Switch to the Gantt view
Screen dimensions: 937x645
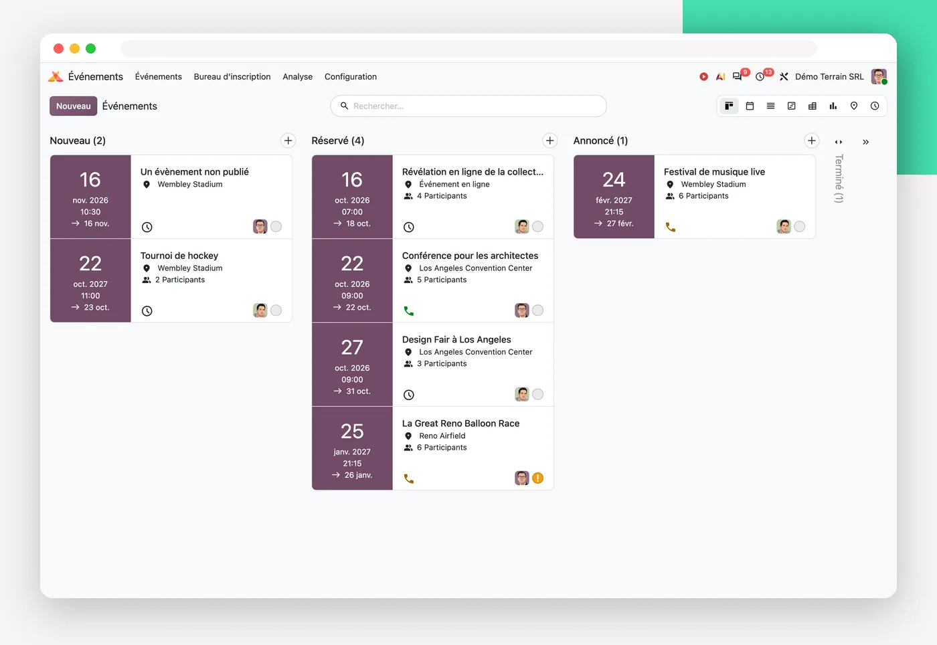791,106
